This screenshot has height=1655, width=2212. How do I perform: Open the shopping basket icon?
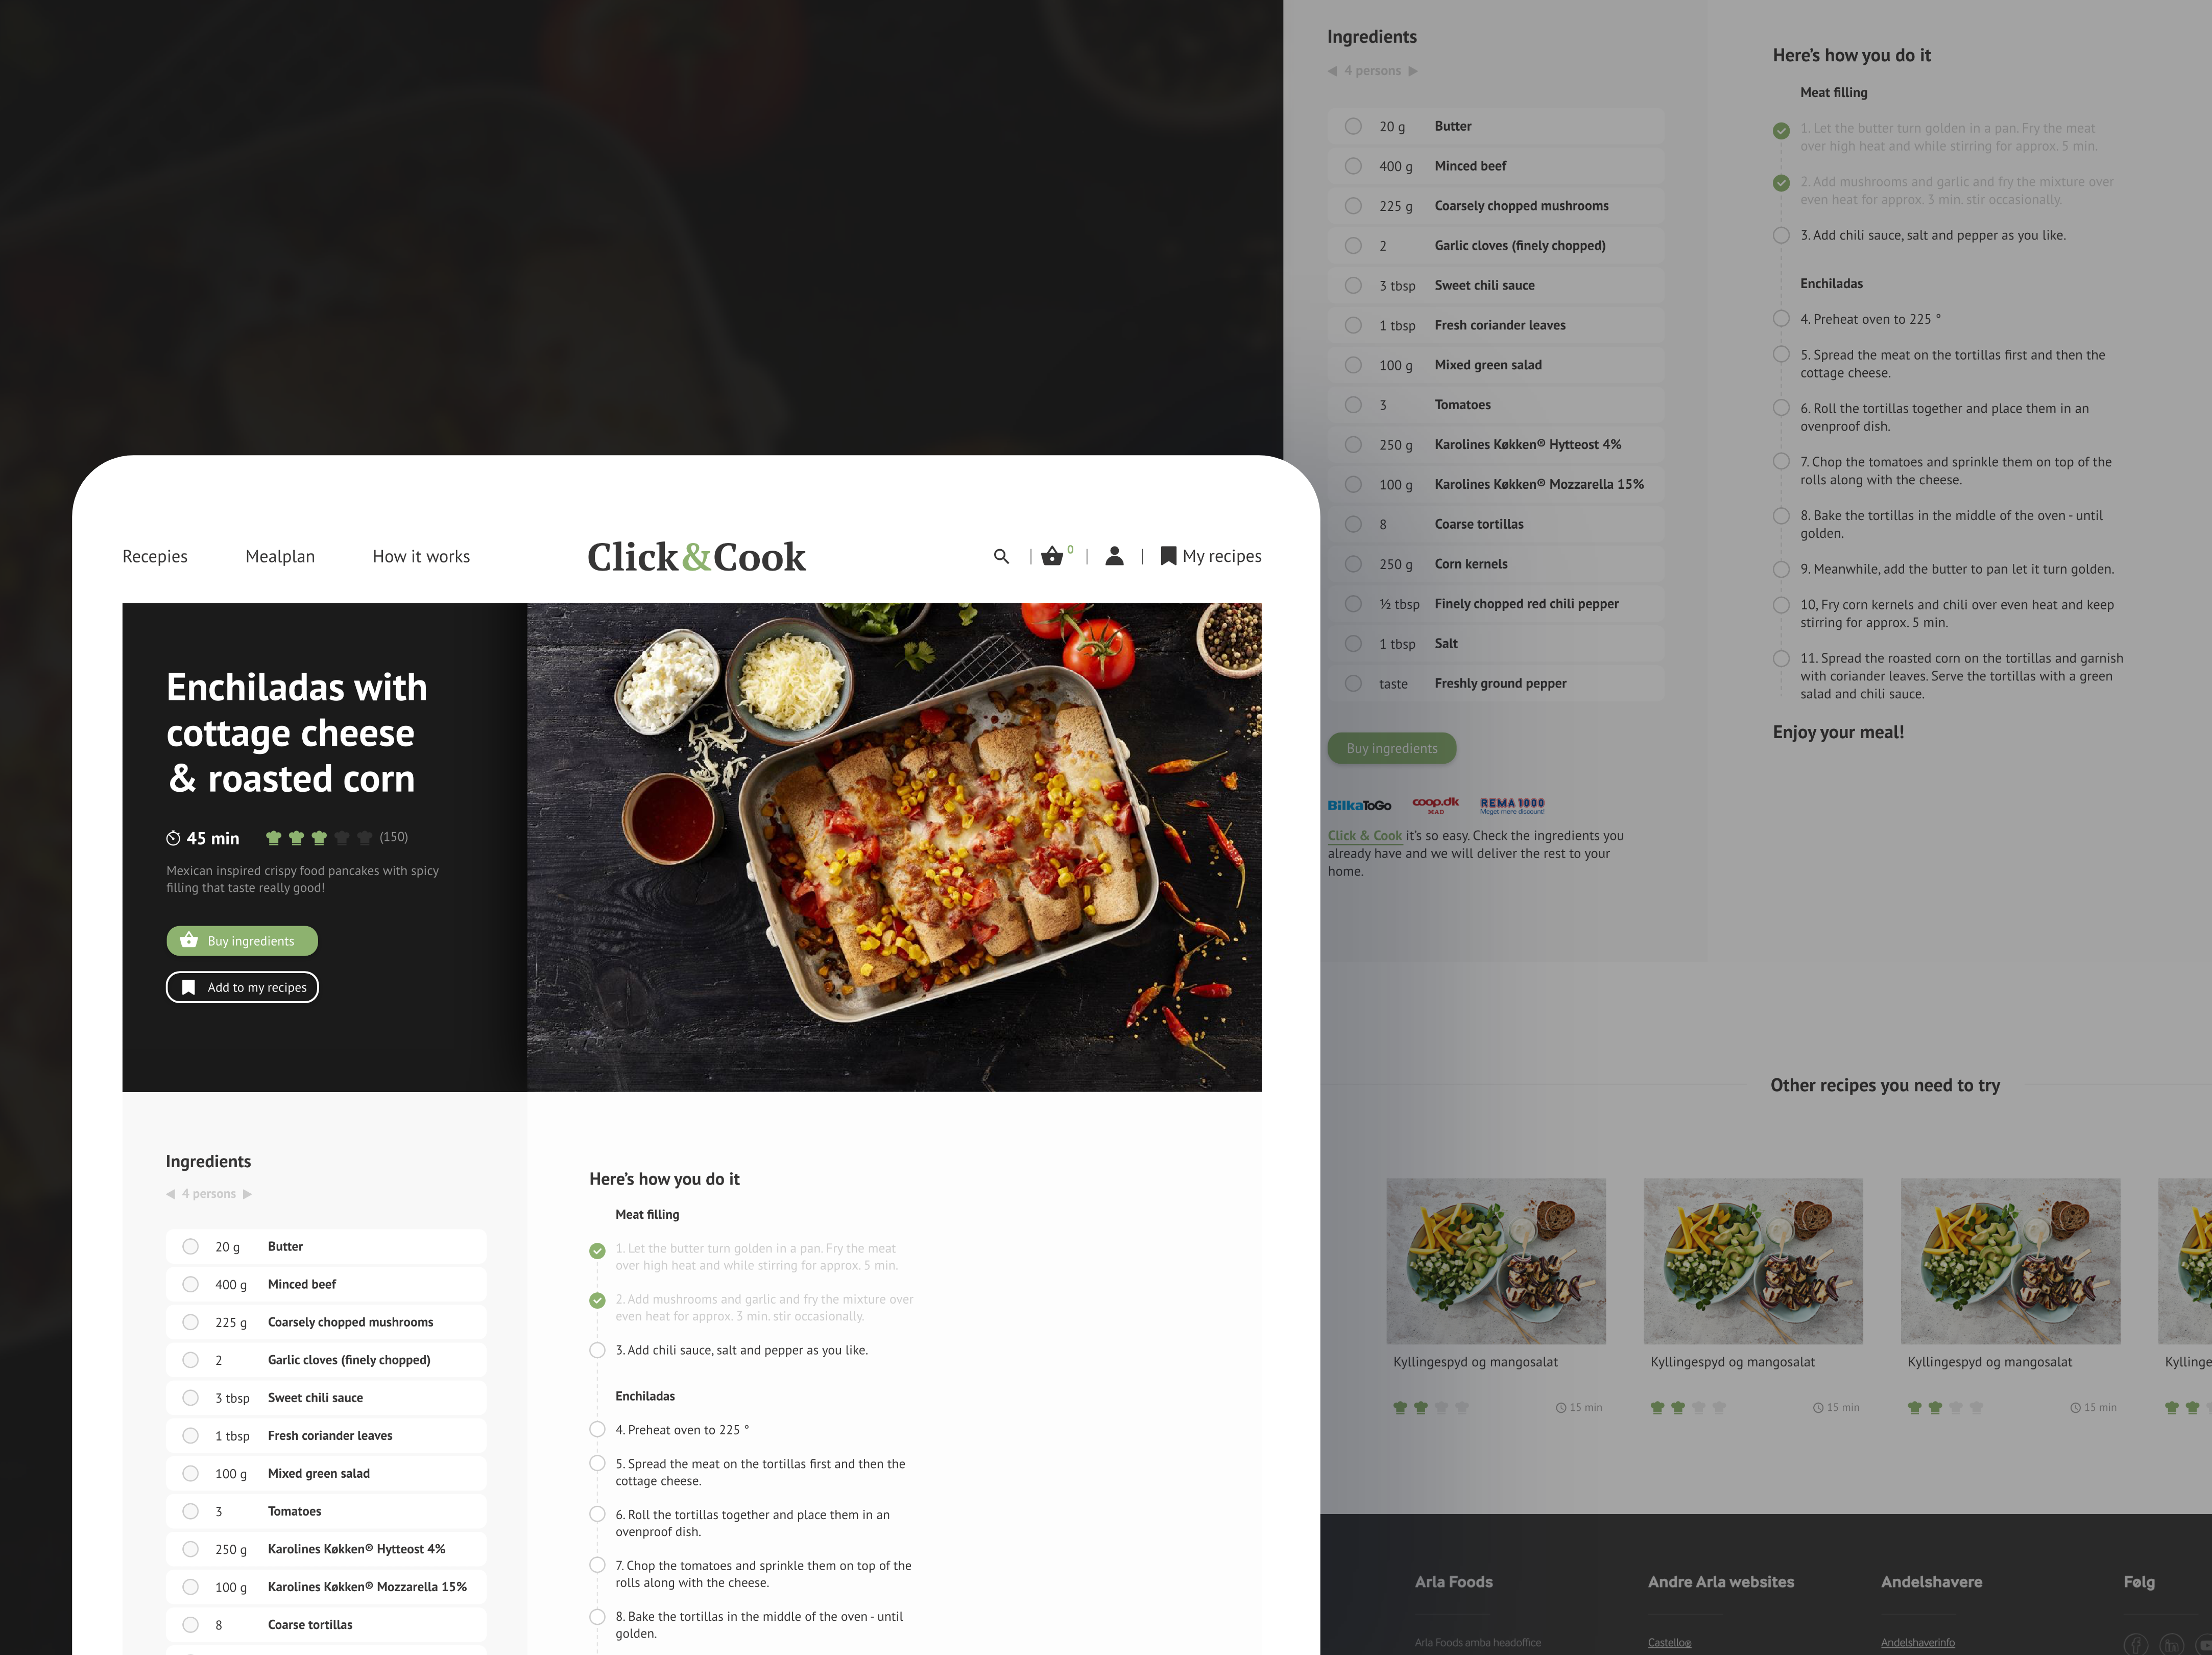[1052, 556]
